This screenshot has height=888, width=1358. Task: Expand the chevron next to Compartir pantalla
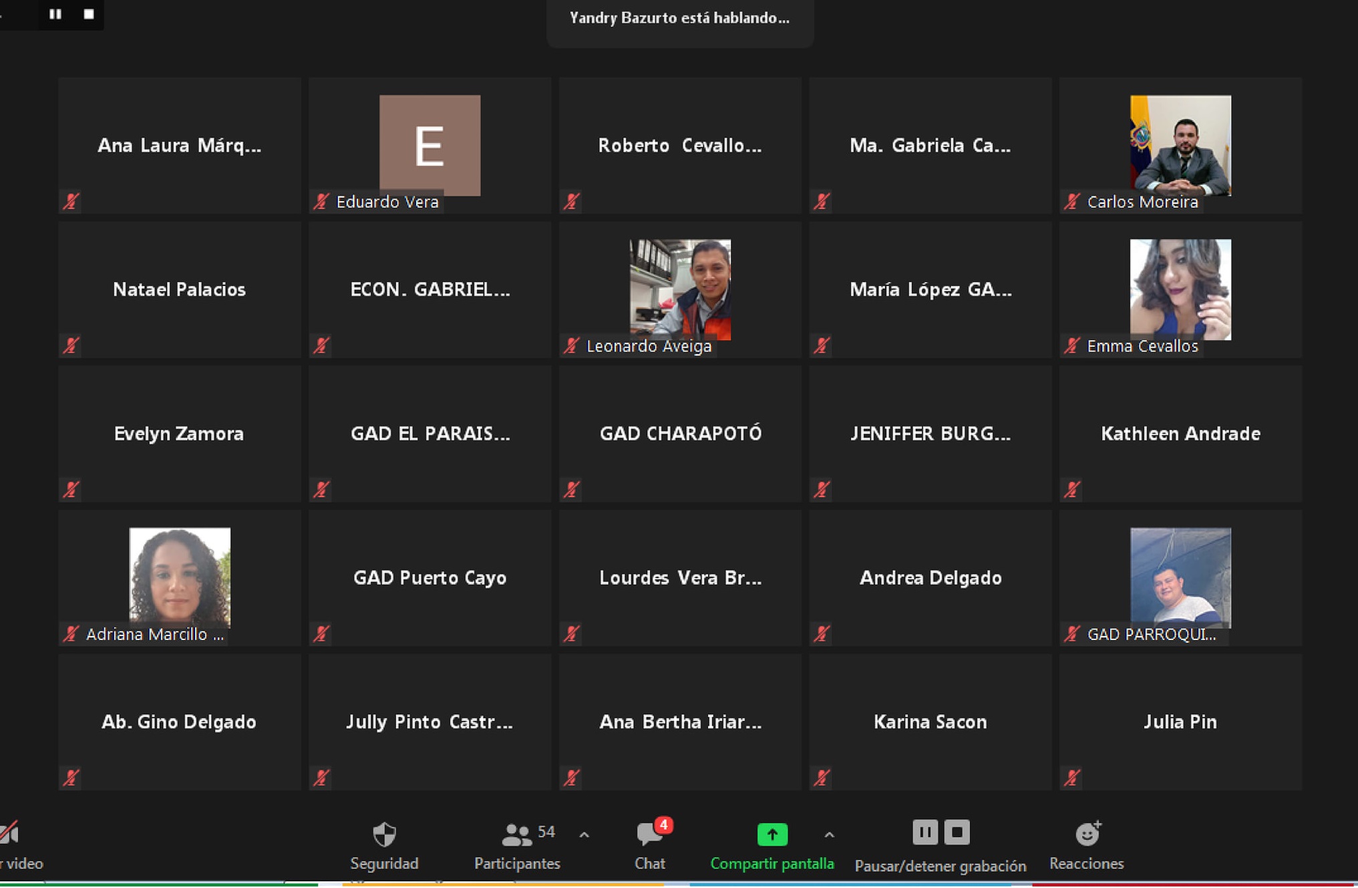tap(829, 835)
